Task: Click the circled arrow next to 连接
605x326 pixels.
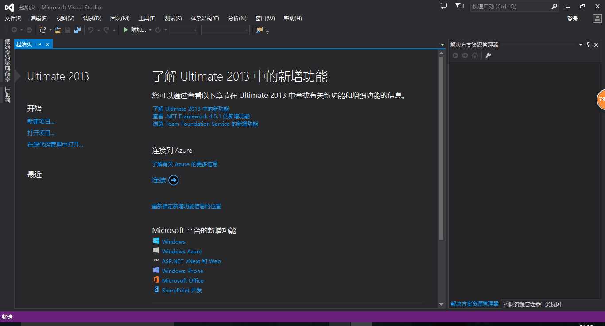Action: click(x=174, y=180)
